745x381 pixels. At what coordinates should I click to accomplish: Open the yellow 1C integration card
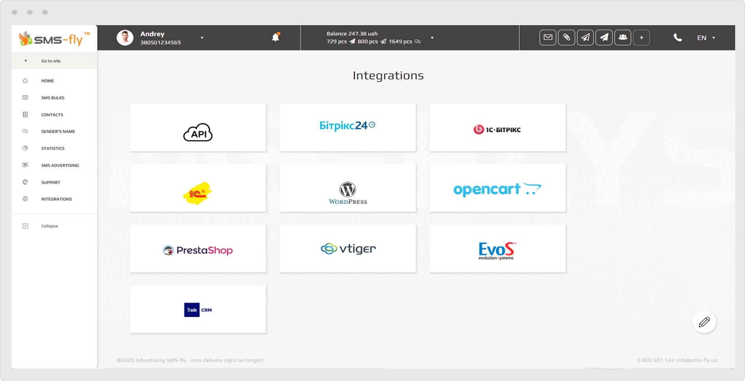coord(198,188)
